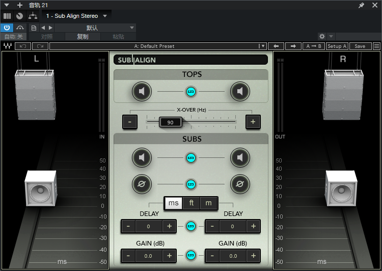Open the 1 - Sub Align Stereo dropdown

coord(76,16)
